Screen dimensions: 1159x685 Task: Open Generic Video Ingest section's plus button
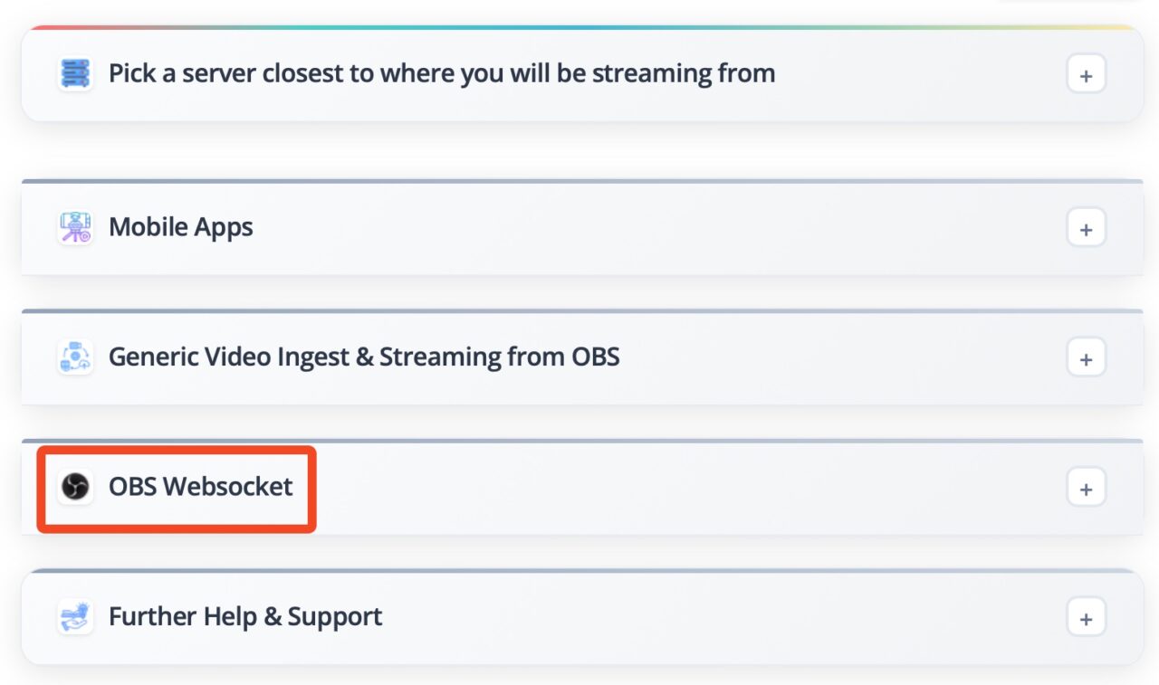tap(1086, 359)
